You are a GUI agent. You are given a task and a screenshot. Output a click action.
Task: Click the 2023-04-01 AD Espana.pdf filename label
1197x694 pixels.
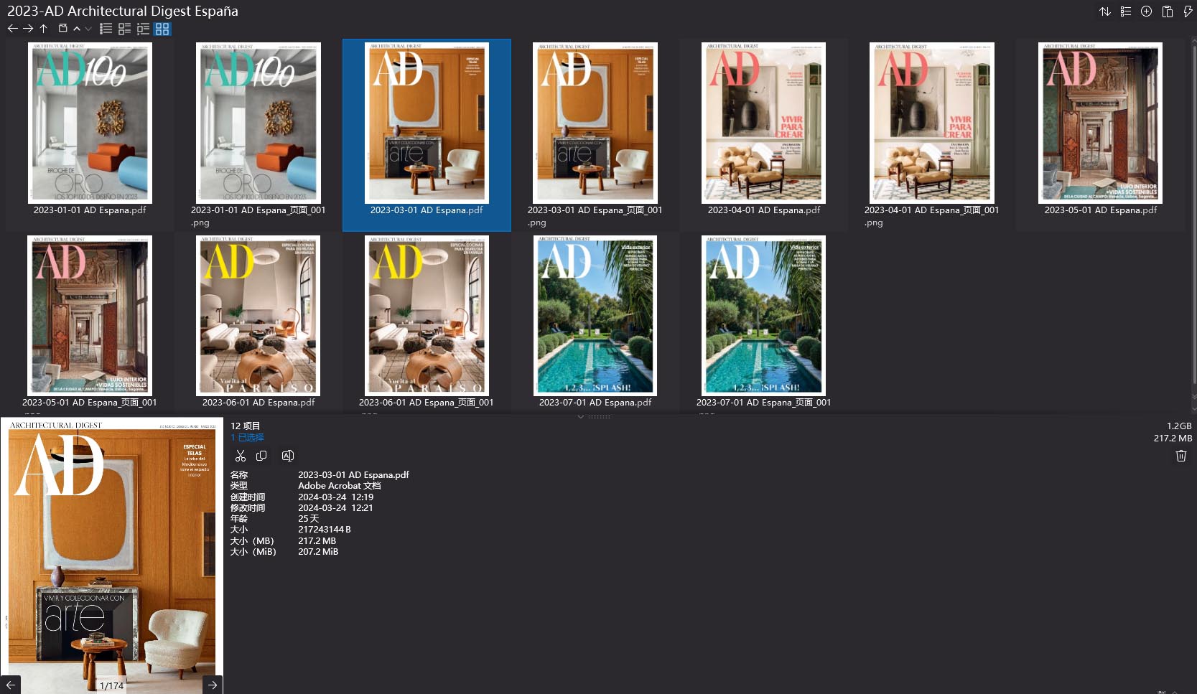763,210
